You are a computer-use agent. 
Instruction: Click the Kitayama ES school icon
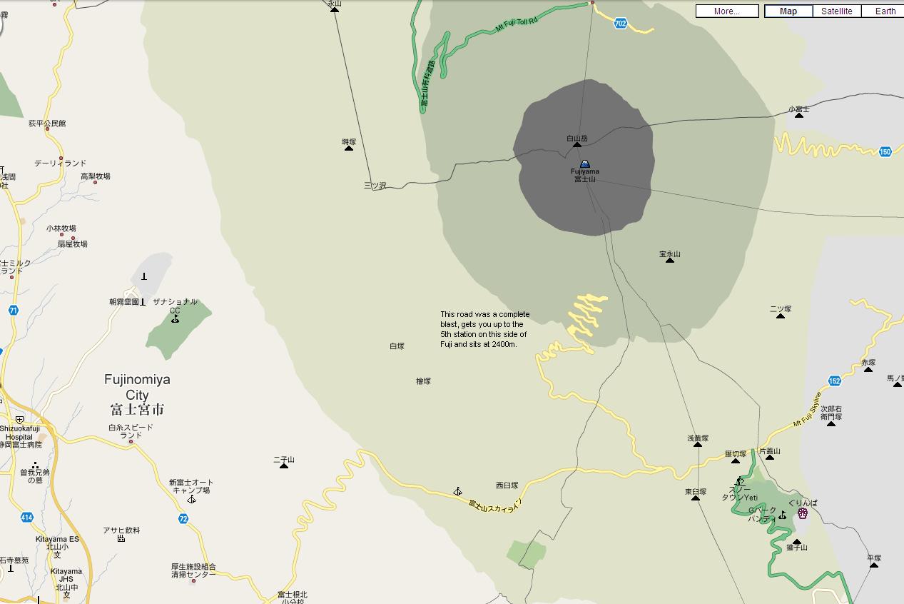(57, 555)
